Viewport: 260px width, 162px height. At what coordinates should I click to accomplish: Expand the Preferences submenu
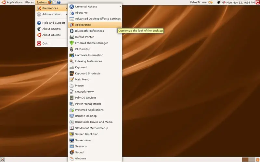[x=52, y=8]
